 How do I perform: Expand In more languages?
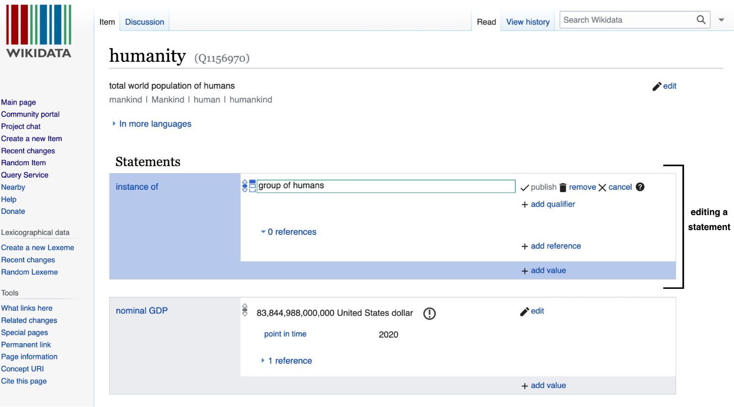coord(114,124)
